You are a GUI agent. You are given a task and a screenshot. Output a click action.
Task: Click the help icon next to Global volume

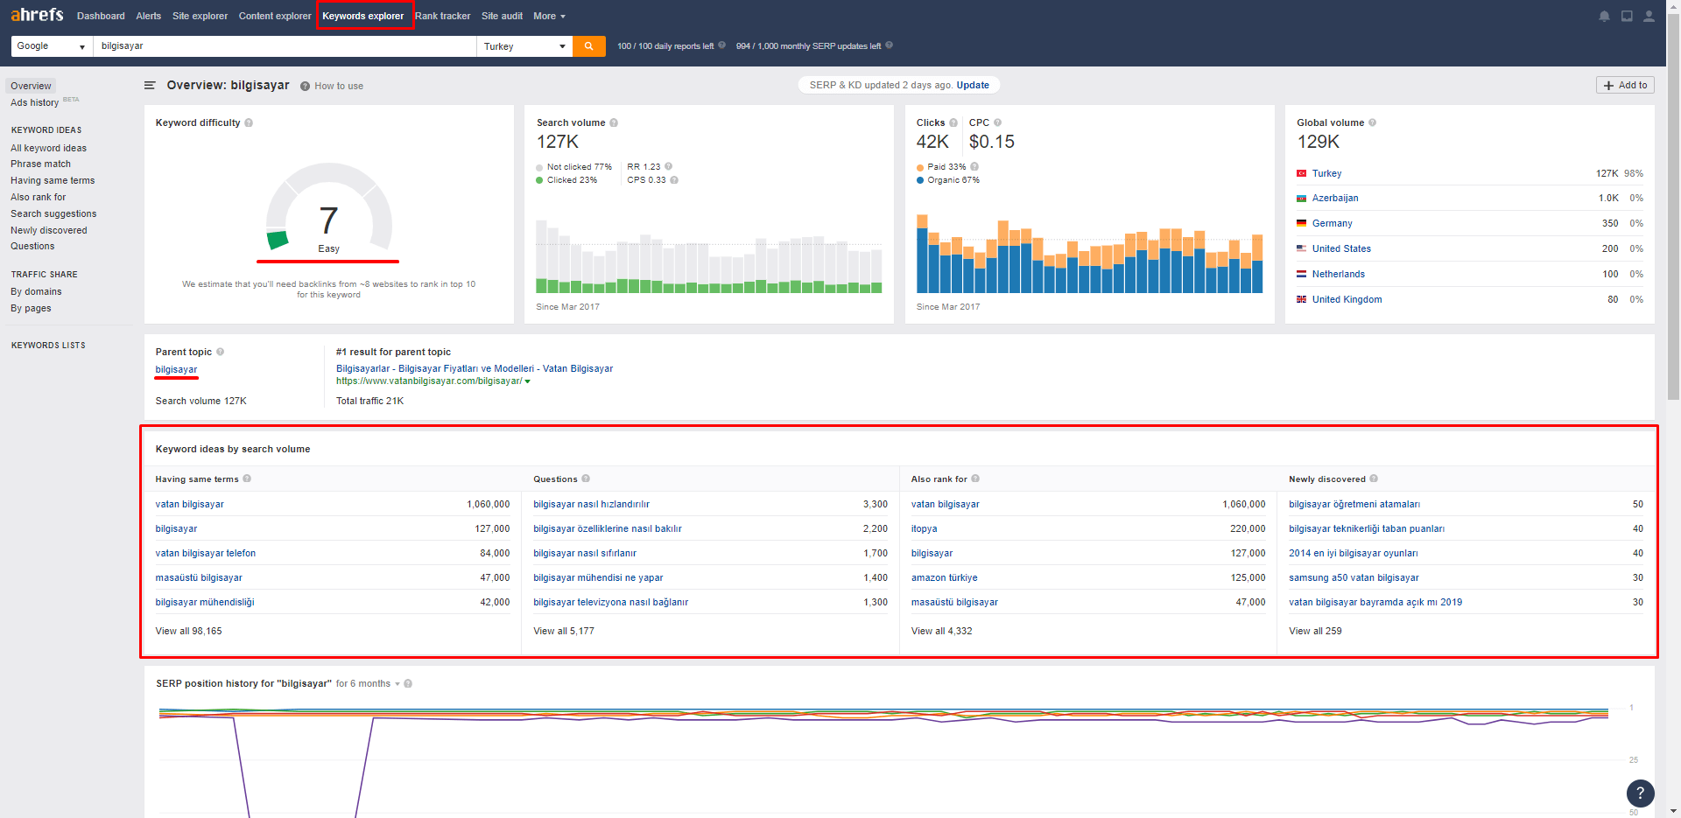click(1373, 123)
